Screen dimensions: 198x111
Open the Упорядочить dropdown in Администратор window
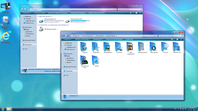pos(68,39)
